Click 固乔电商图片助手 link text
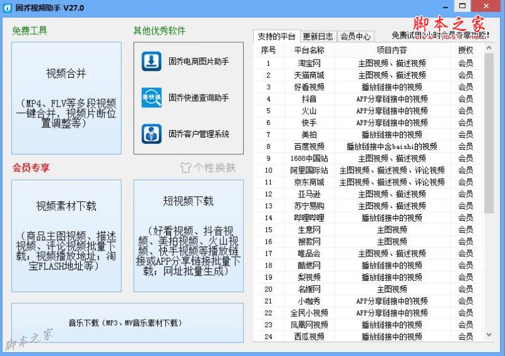Viewport: 505px width, 356px height. pyautogui.click(x=199, y=61)
